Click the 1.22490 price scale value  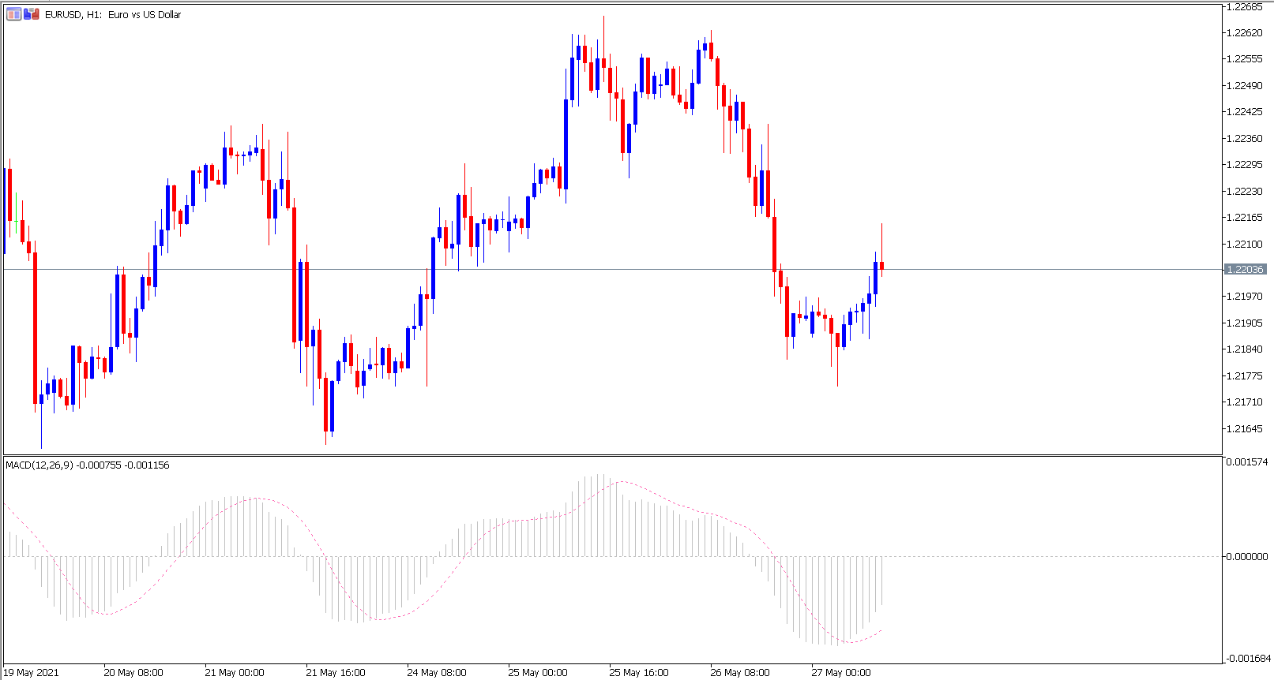pyautogui.click(x=1244, y=86)
